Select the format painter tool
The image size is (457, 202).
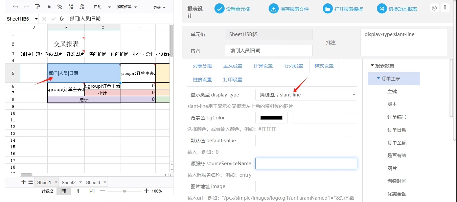[37, 7]
